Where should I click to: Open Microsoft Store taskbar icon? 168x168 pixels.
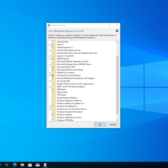tap(30, 165)
